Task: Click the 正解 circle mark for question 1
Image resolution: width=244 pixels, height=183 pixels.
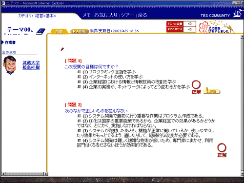Action: (x=196, y=87)
